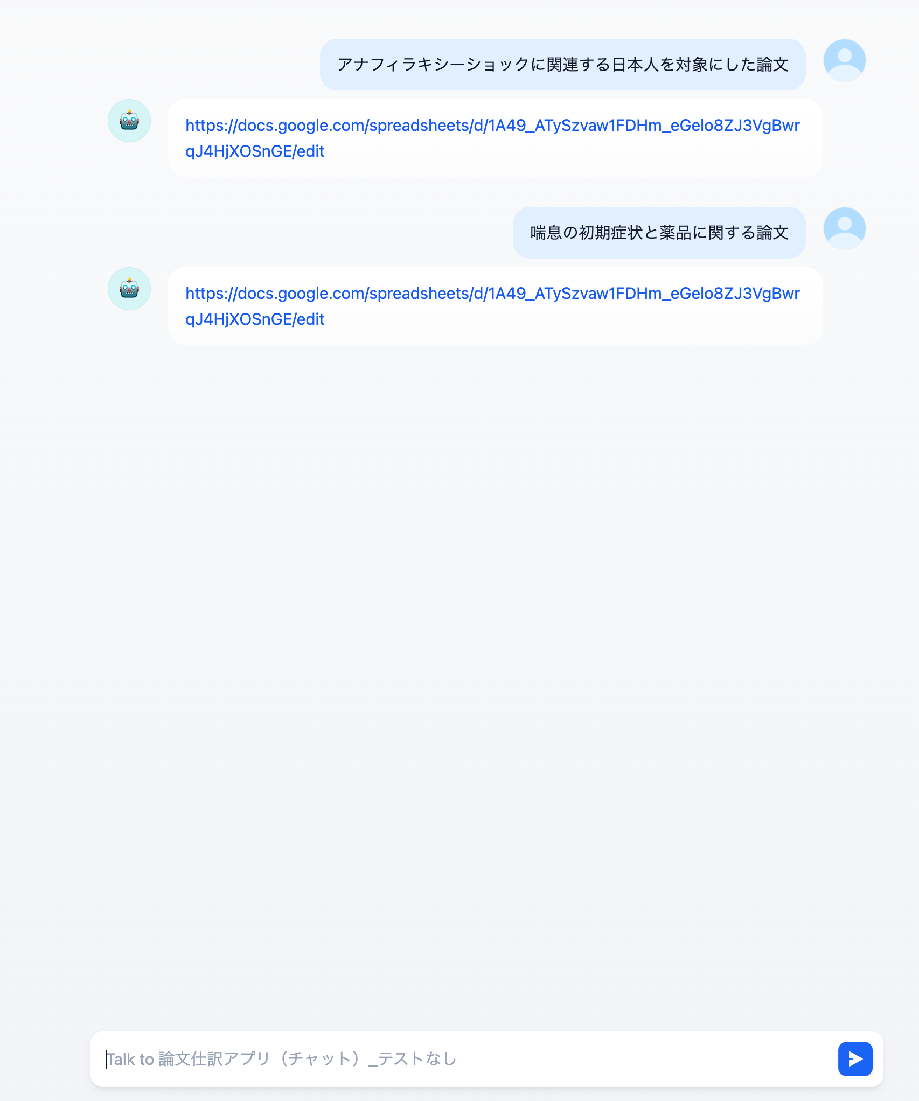Click the text 日本人を対象にした論文 in the message
Viewport: 919px width, 1101px height.
(x=700, y=65)
